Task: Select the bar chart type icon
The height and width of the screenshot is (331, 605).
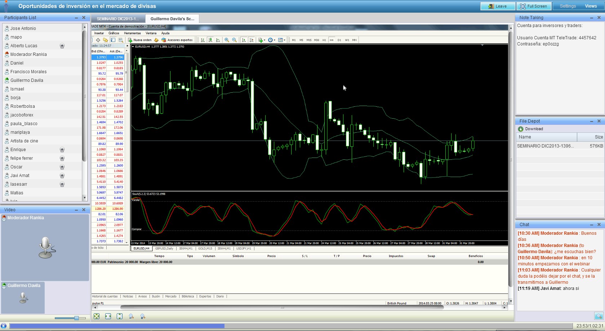Action: point(203,40)
